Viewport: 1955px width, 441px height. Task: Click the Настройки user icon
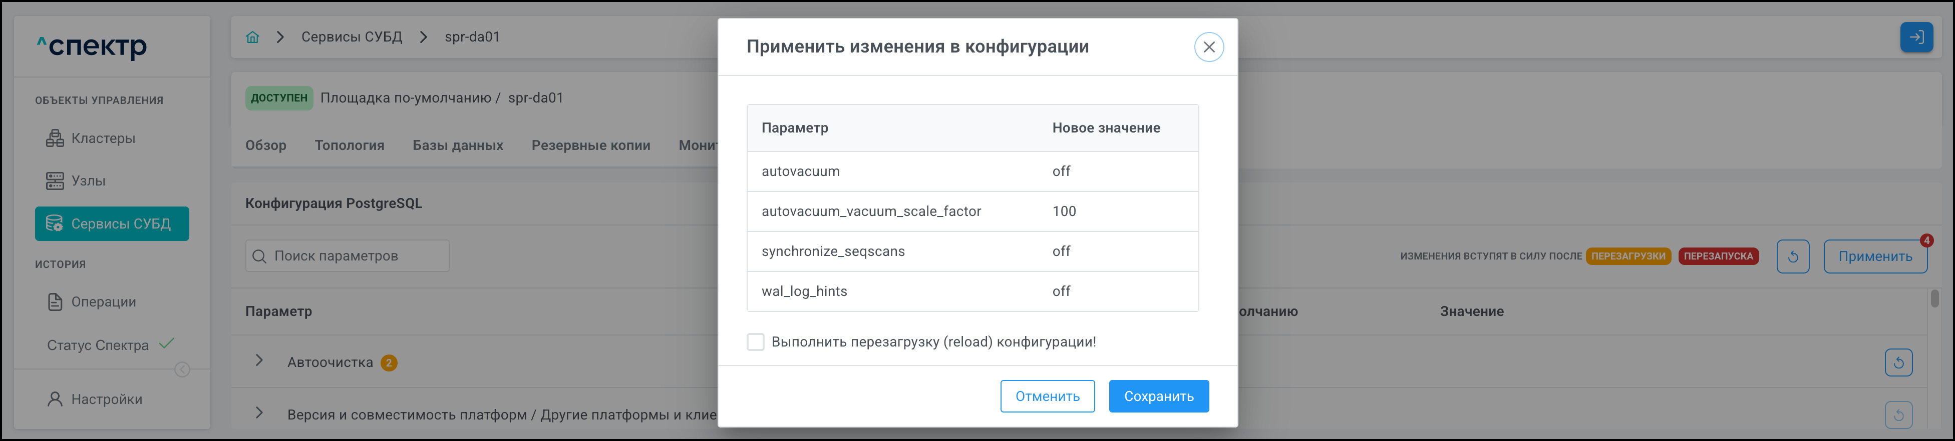pos(55,399)
